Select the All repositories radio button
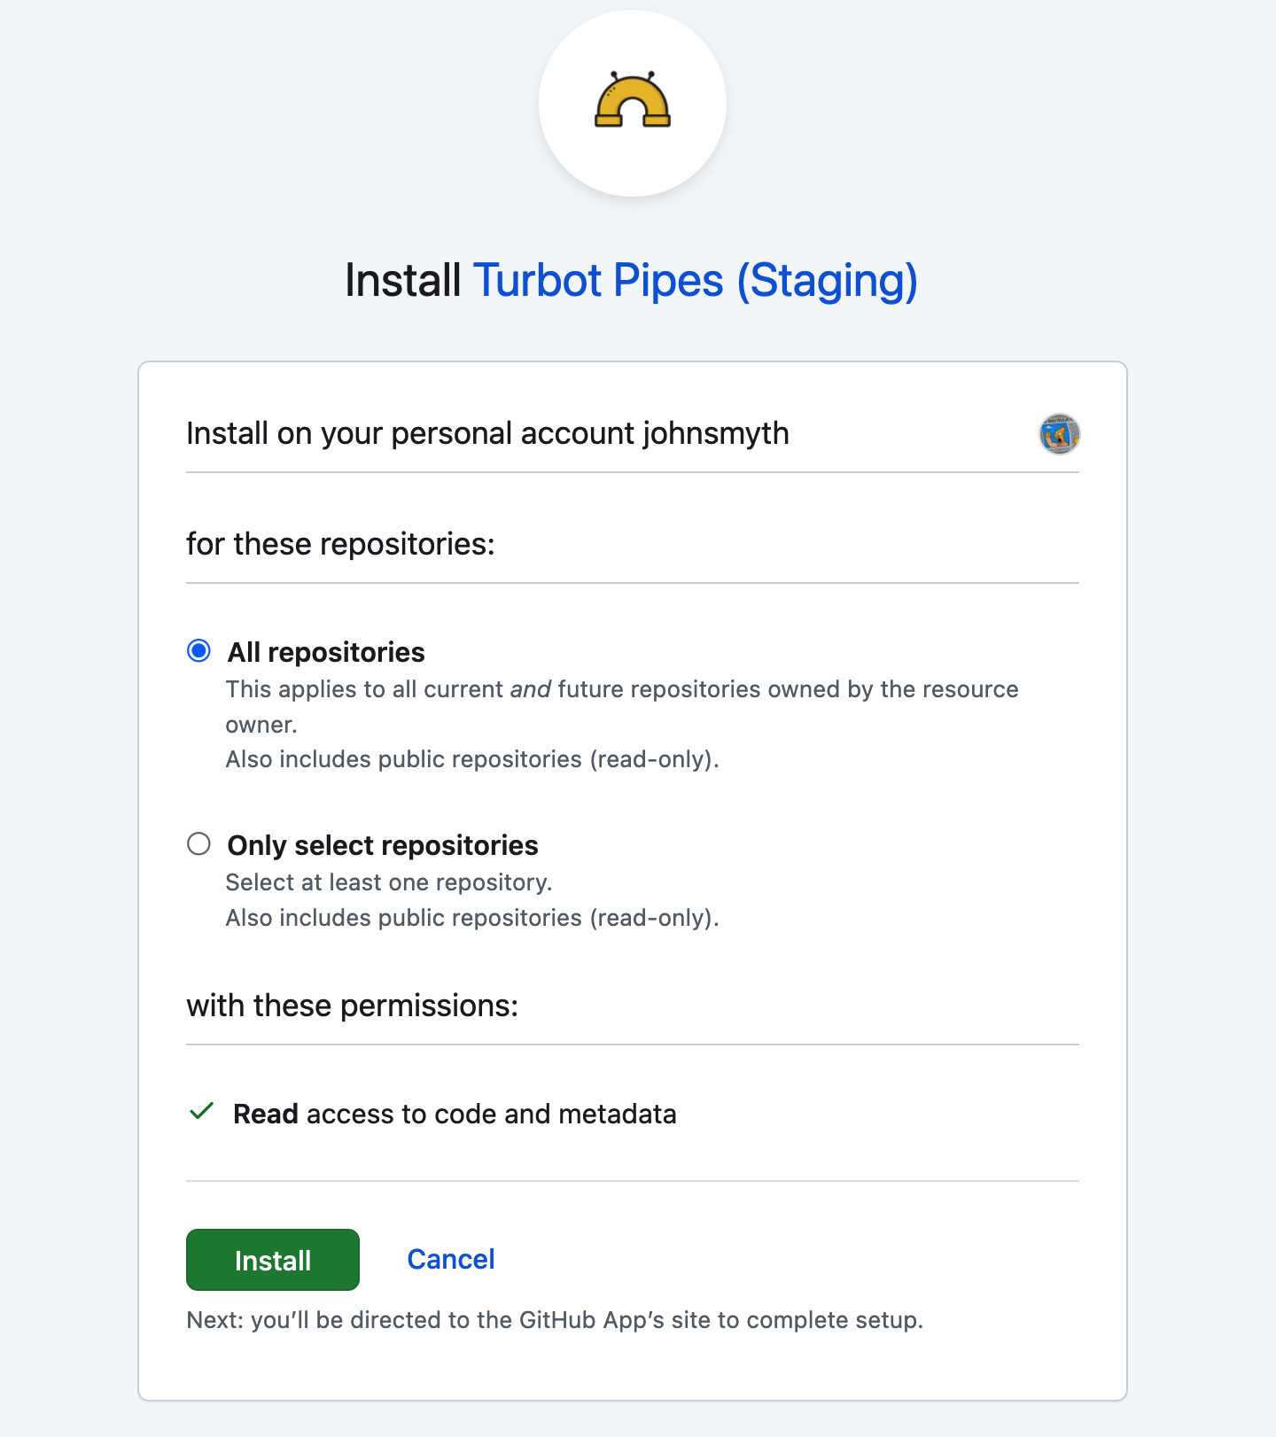The height and width of the screenshot is (1437, 1276). tap(199, 651)
